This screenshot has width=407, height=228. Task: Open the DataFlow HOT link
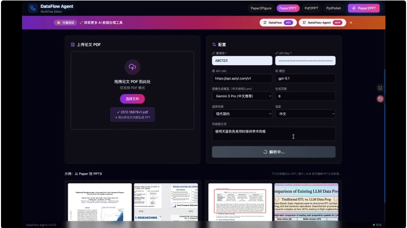tap(278, 23)
